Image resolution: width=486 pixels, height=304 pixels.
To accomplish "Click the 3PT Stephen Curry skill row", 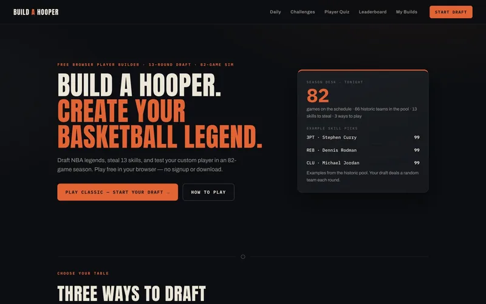I will click(x=363, y=137).
